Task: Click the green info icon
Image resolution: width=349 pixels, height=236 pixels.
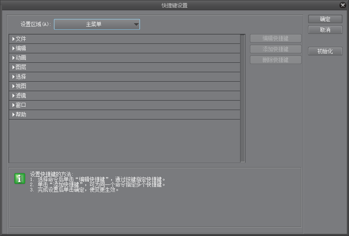Action: (x=20, y=179)
